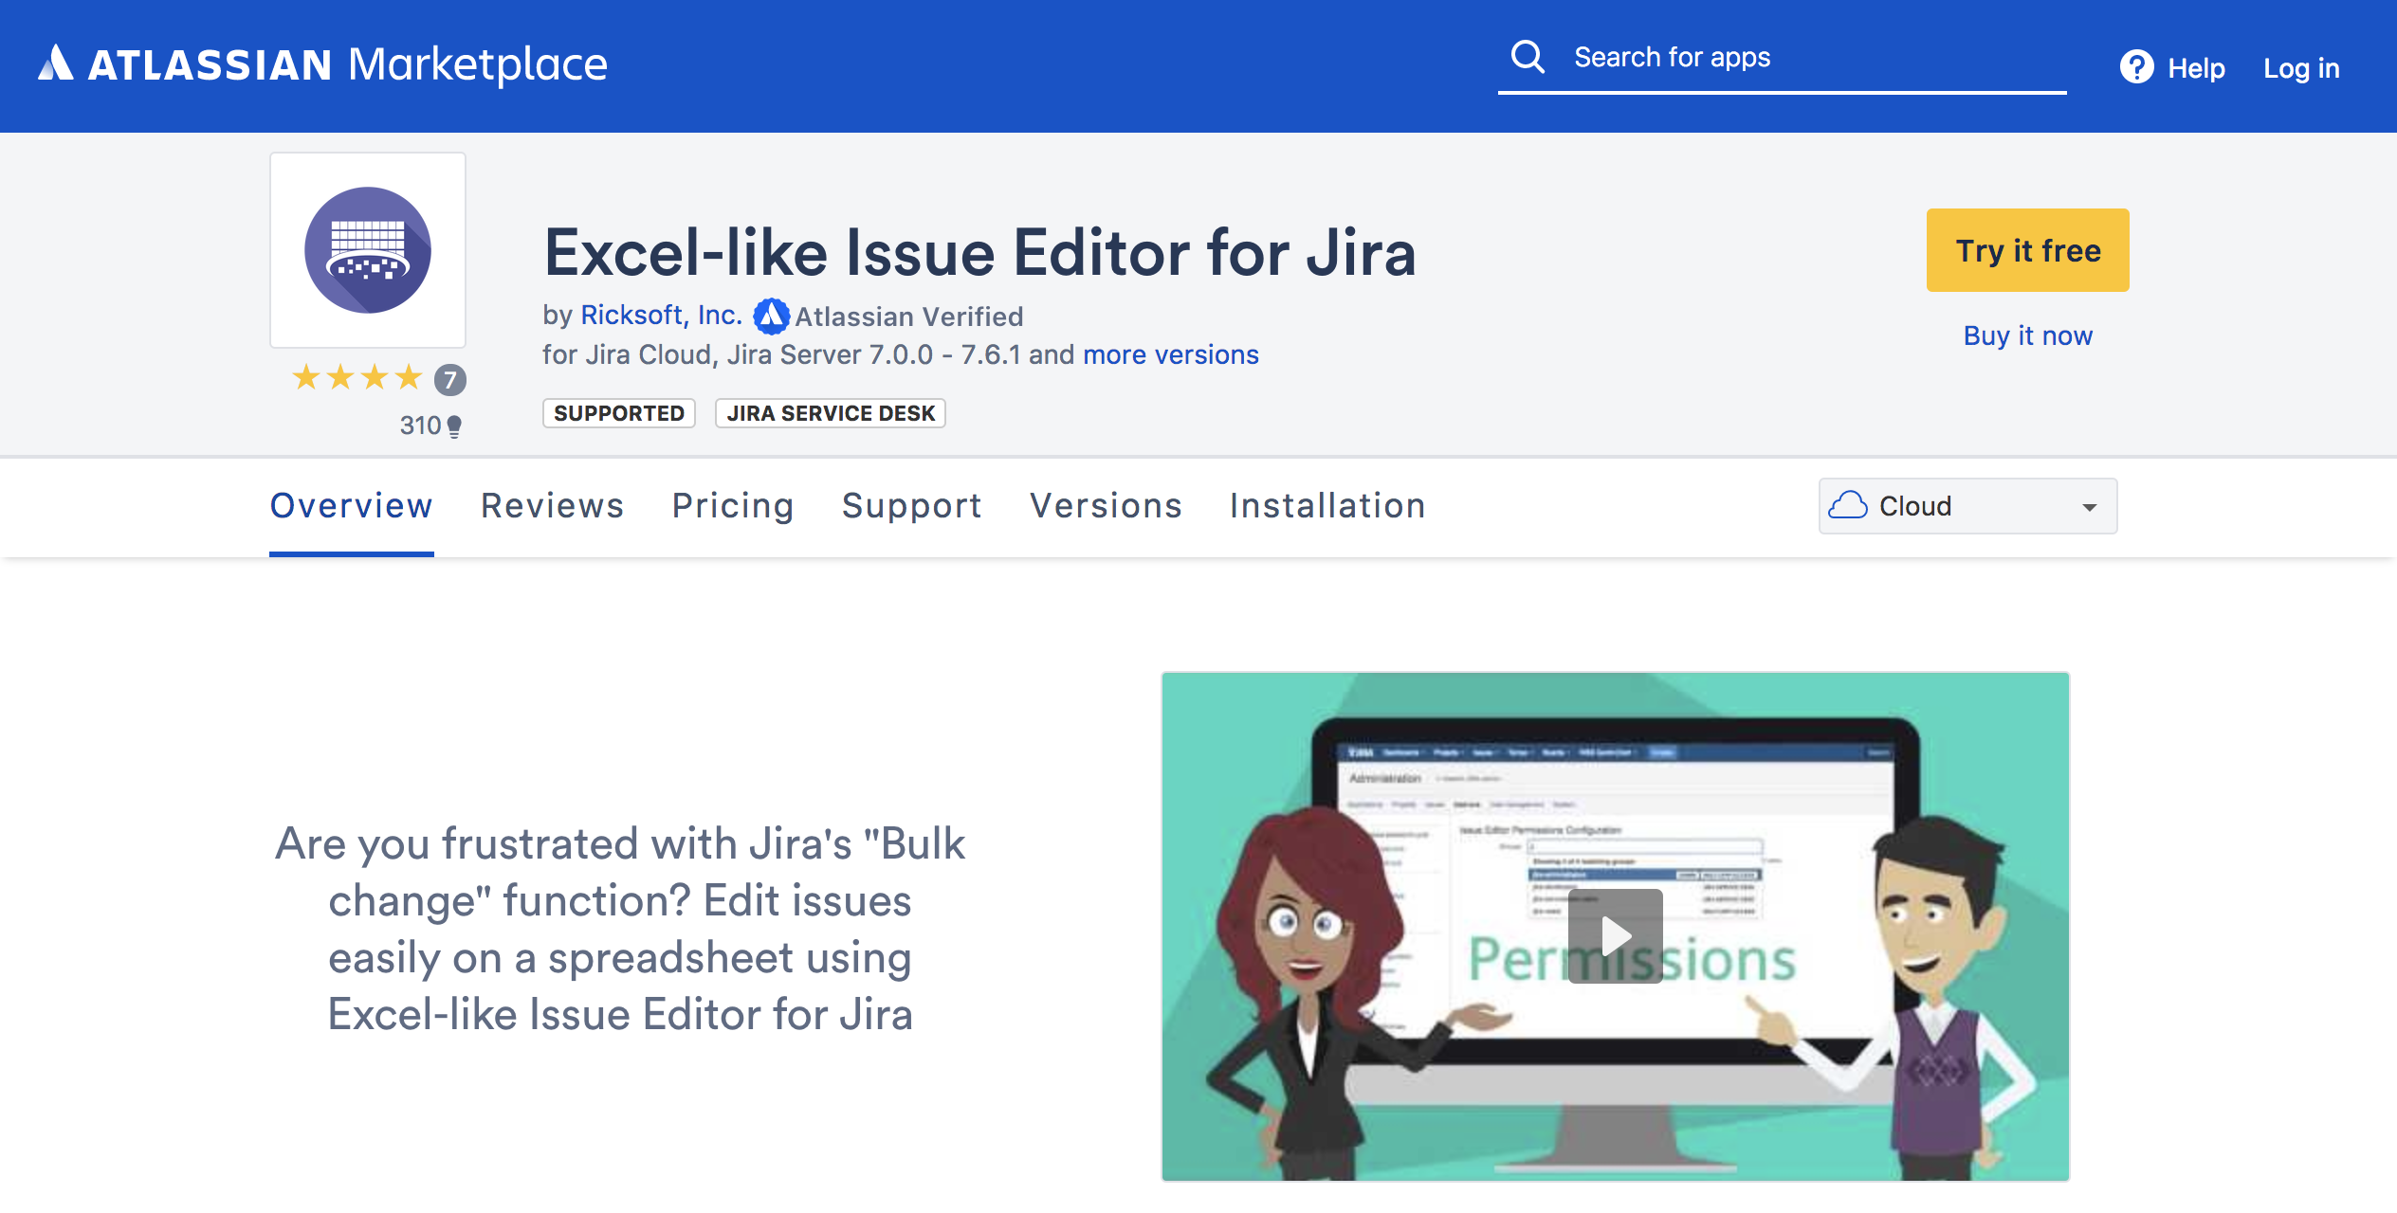This screenshot has height=1213, width=2397.
Task: Play the Permissions video
Action: tap(1615, 936)
